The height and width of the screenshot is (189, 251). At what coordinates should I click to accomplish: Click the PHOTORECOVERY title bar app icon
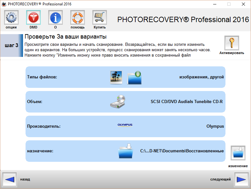coord(4,4)
